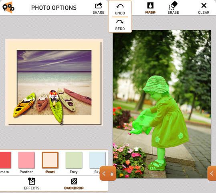This screenshot has height=193, width=216.
Task: Select the Mask tool
Action: [x=150, y=8]
